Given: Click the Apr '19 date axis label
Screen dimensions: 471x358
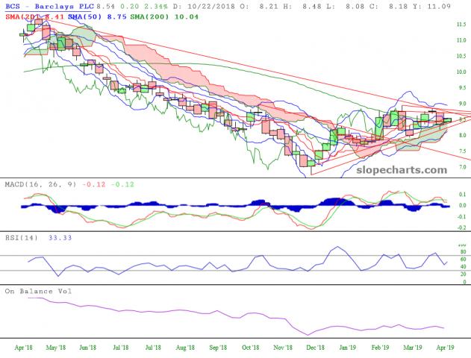Looking at the screenshot, I should pos(445,348).
